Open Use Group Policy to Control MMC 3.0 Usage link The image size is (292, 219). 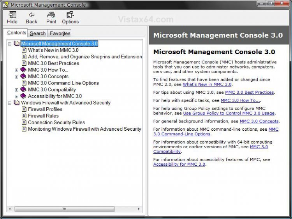coord(229,113)
